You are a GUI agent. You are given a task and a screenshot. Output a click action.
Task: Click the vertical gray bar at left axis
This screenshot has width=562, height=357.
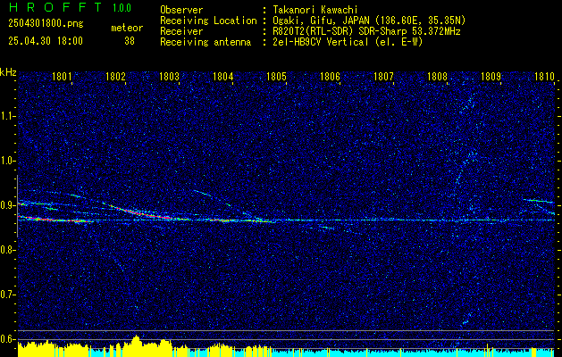pyautogui.click(x=17, y=206)
